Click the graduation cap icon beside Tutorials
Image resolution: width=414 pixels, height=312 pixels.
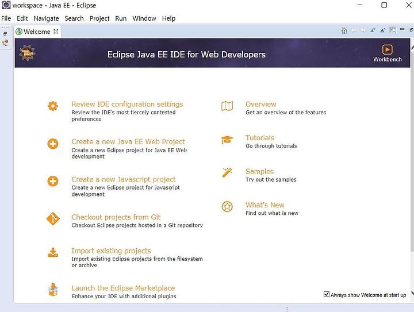227,140
